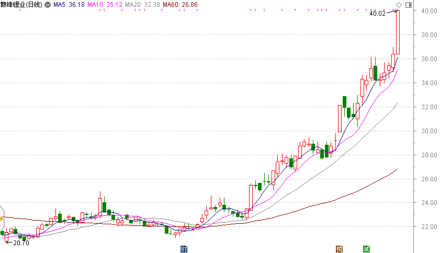Select the tallest final candlestick reaching 40

click(x=398, y=32)
